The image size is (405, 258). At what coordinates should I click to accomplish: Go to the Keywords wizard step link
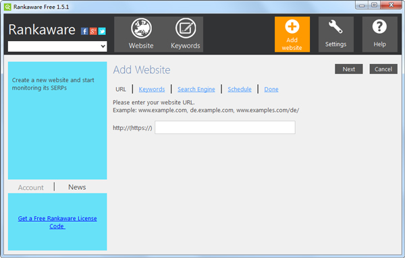pos(152,89)
